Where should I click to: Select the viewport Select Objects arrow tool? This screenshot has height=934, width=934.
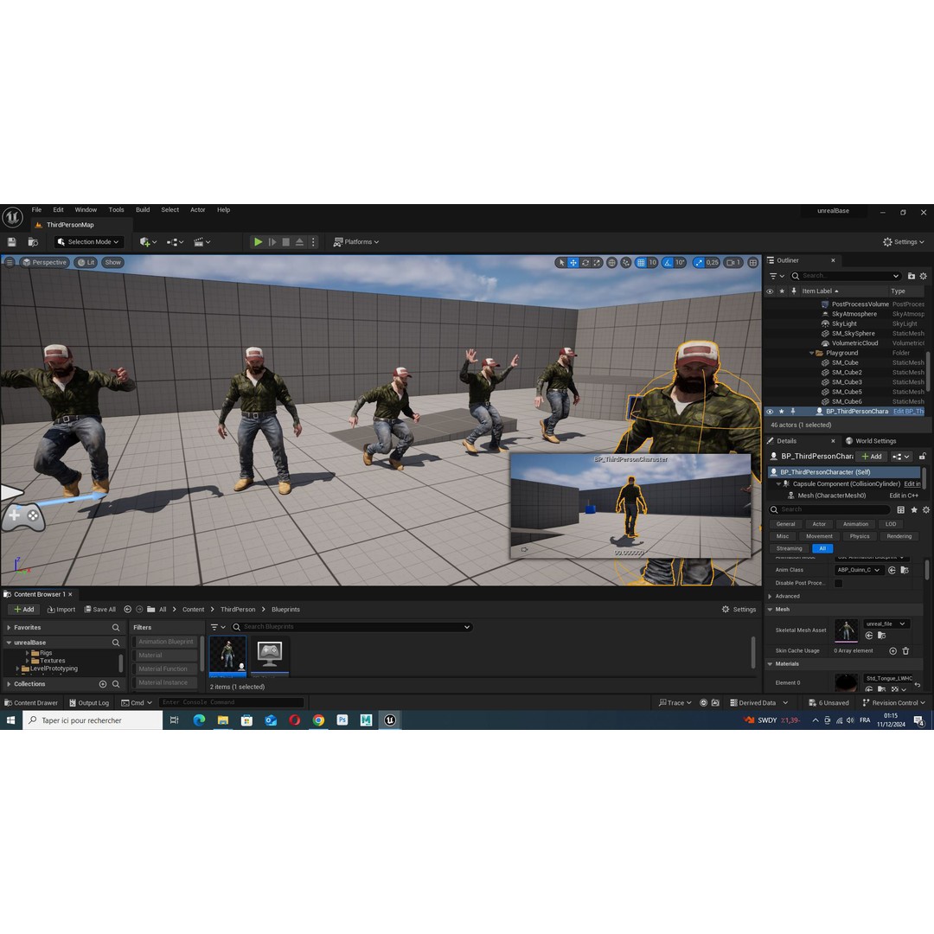561,263
